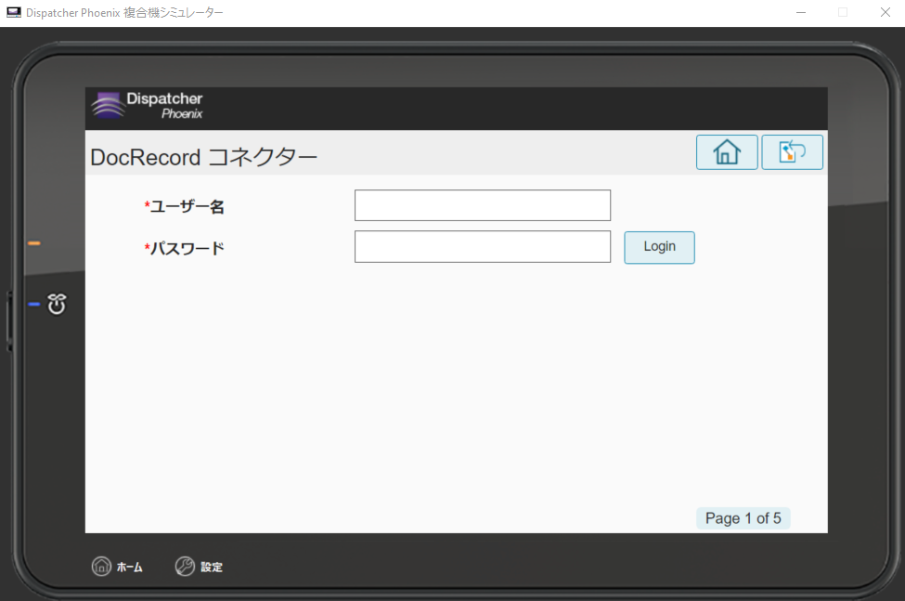905x601 pixels.
Task: Click the Page 1 of 5 indicator
Action: (x=743, y=518)
